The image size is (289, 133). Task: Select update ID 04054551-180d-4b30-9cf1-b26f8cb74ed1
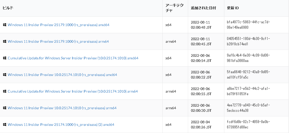tap(248, 41)
